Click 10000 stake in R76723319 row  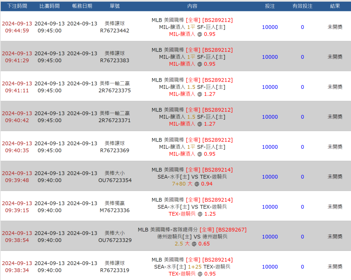pos(270,267)
